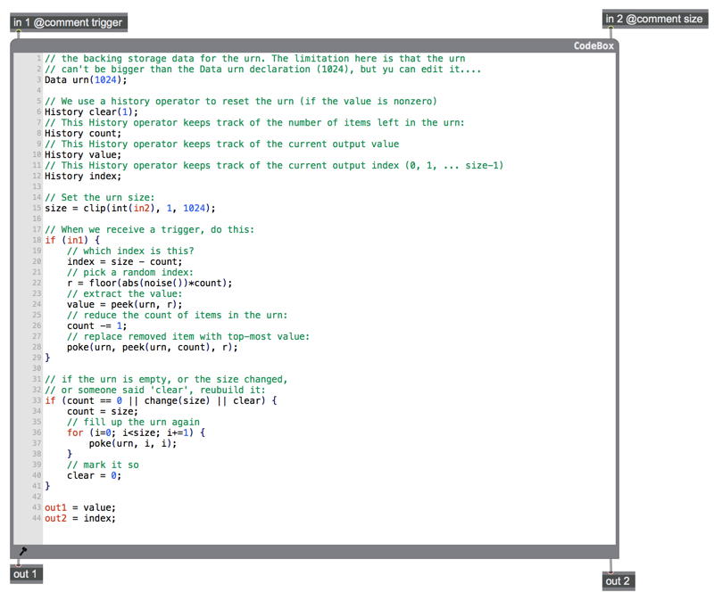The image size is (714, 601).
Task: Click the 'Data urn(1024);' code line
Action: [x=86, y=80]
